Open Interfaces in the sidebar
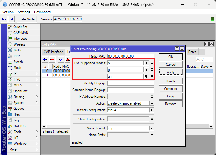The width and height of the screenshot is (216, 155). pos(20,39)
